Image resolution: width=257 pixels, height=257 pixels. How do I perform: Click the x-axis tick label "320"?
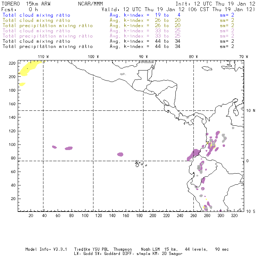tap(234, 216)
